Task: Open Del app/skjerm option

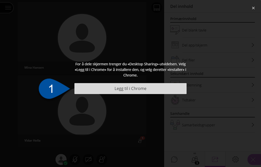Action: pos(212,45)
